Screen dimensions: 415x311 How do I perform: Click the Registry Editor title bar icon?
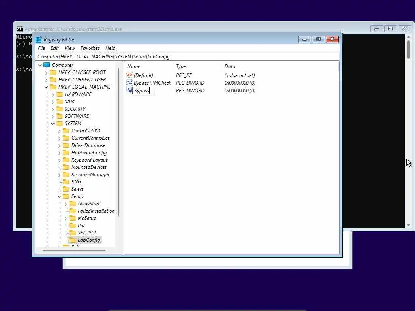[39, 39]
